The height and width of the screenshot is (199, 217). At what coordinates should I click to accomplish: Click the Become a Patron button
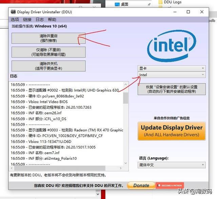(x=170, y=185)
